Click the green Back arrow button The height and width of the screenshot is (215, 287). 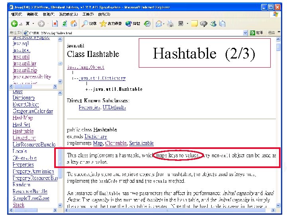pyautogui.click(x=14, y=23)
